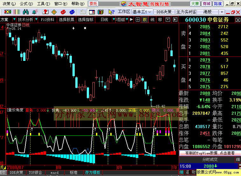The image size is (241, 176).
Task: Click the 量价角度 indicator label
Action: click(16, 110)
